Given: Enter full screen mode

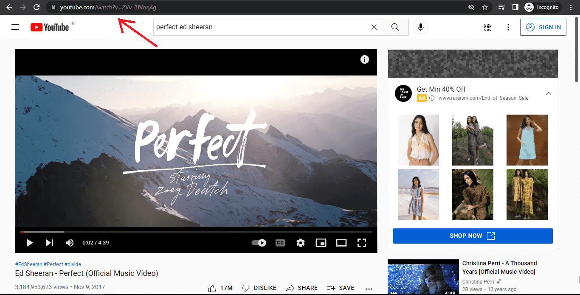Looking at the screenshot, I should coord(361,243).
